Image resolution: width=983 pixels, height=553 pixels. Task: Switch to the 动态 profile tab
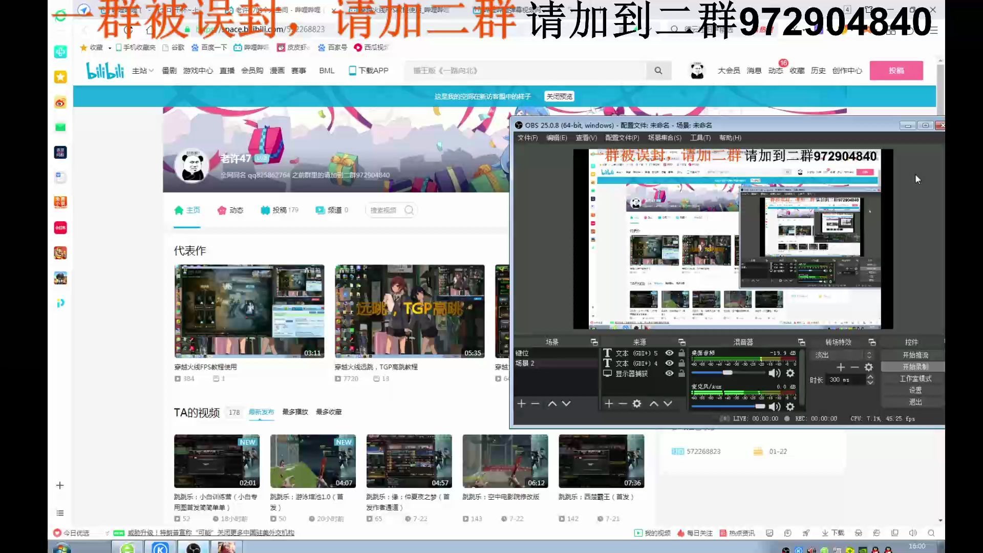230,210
